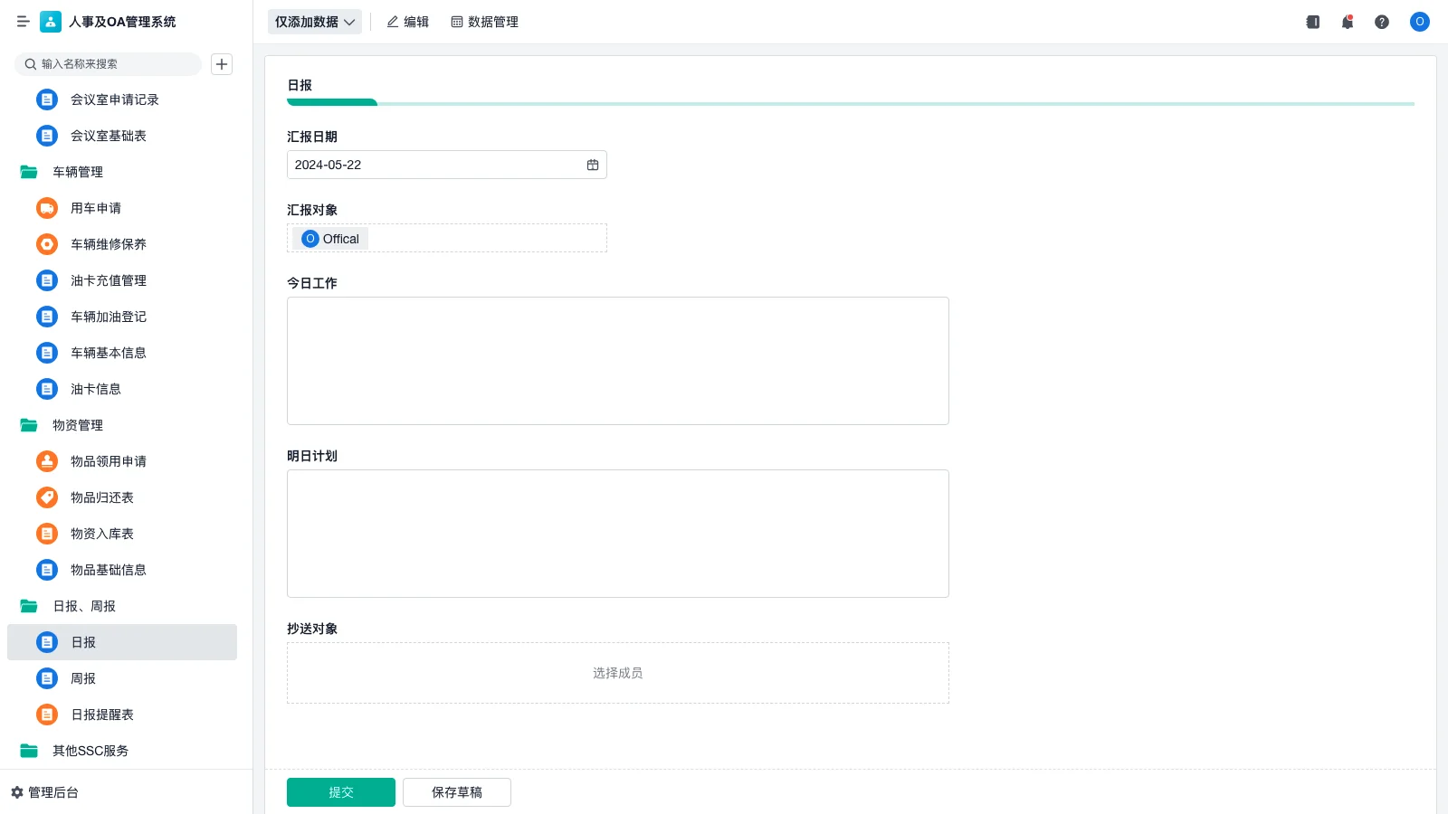1448x814 pixels.
Task: Open the notification bell
Action: [1348, 22]
